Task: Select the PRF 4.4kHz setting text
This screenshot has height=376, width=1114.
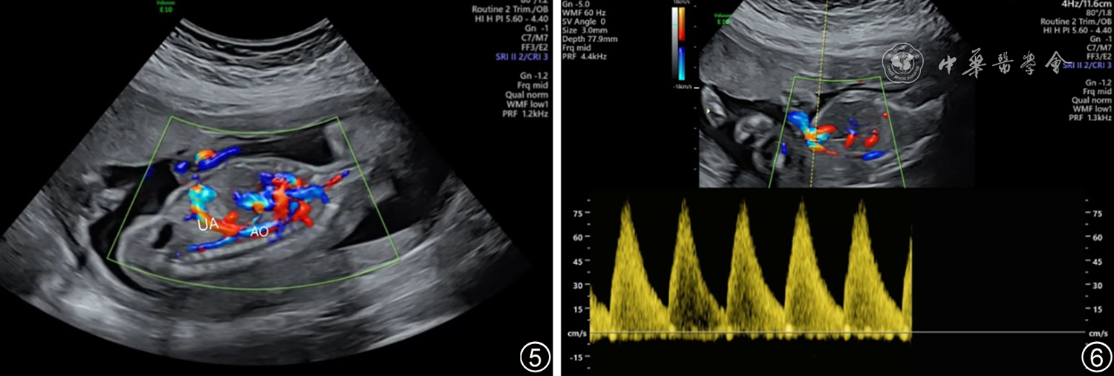Action: click(x=586, y=56)
